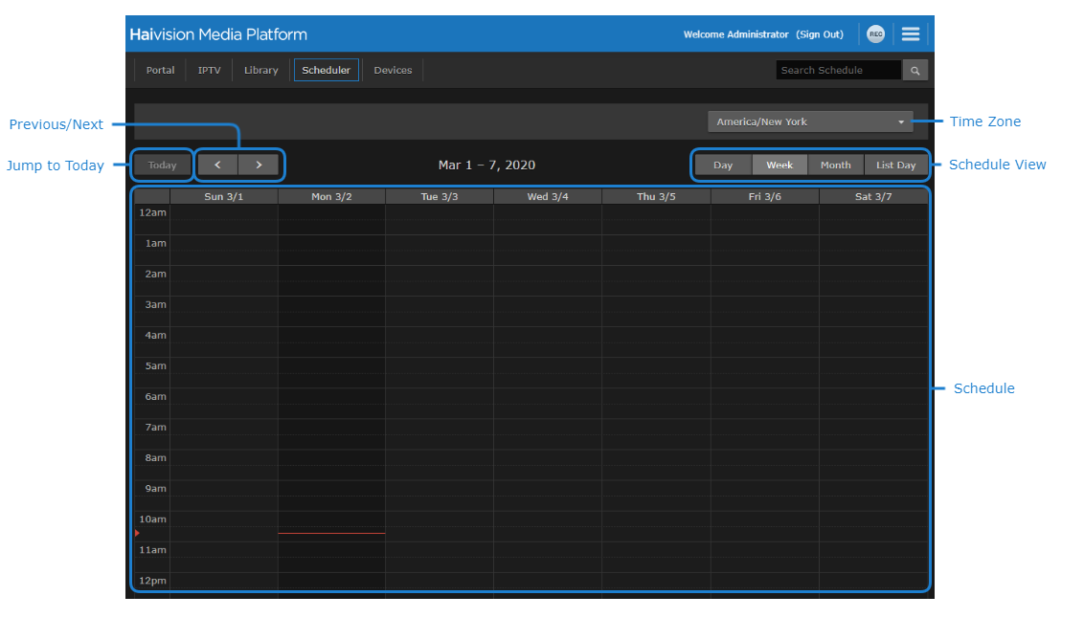
Task: Click the Wed 3/4 9am time slot
Action: tap(548, 495)
